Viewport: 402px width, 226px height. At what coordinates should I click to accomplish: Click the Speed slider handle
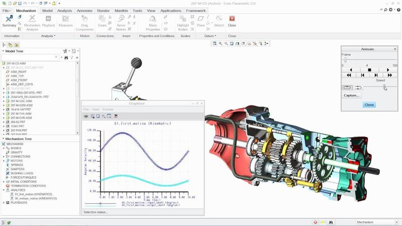(384, 87)
